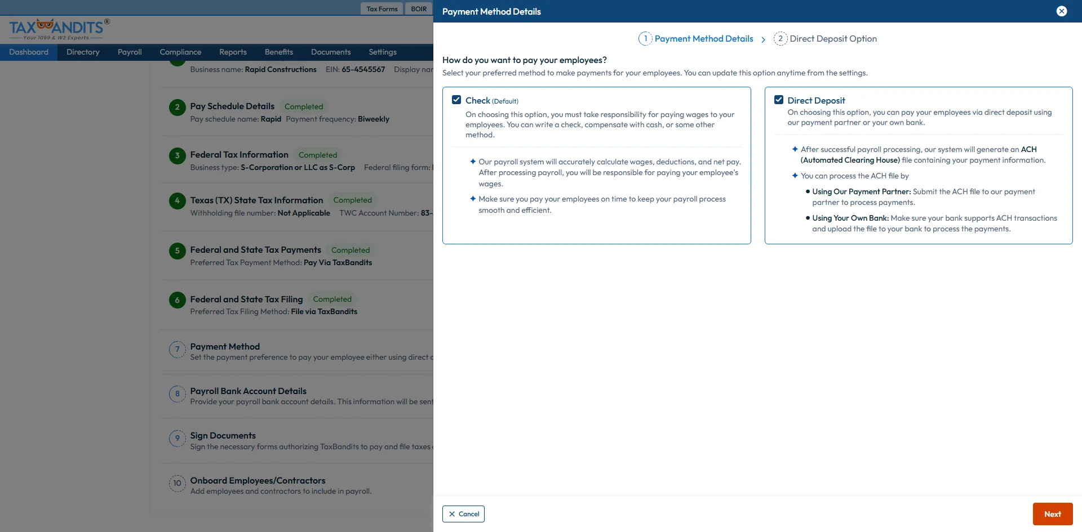This screenshot has width=1082, height=532.
Task: Click EIN value '65-4545567'
Action: tap(363, 70)
